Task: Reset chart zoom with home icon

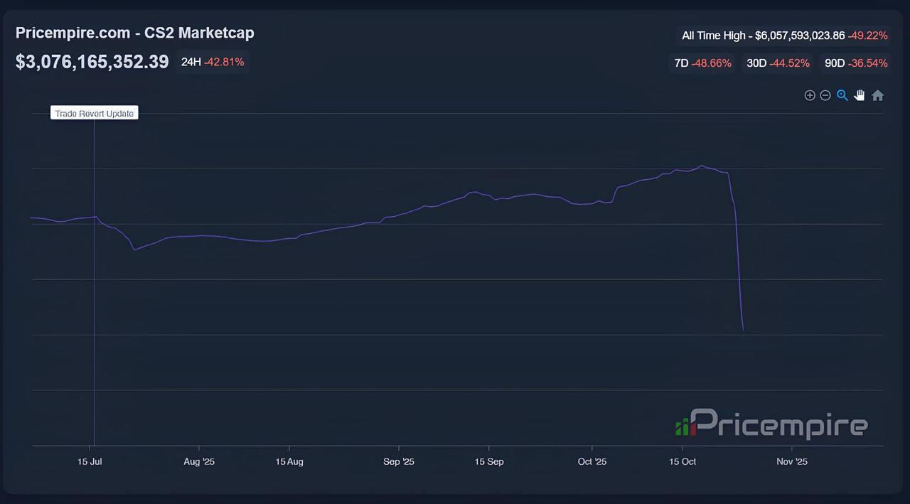Action: coord(878,95)
